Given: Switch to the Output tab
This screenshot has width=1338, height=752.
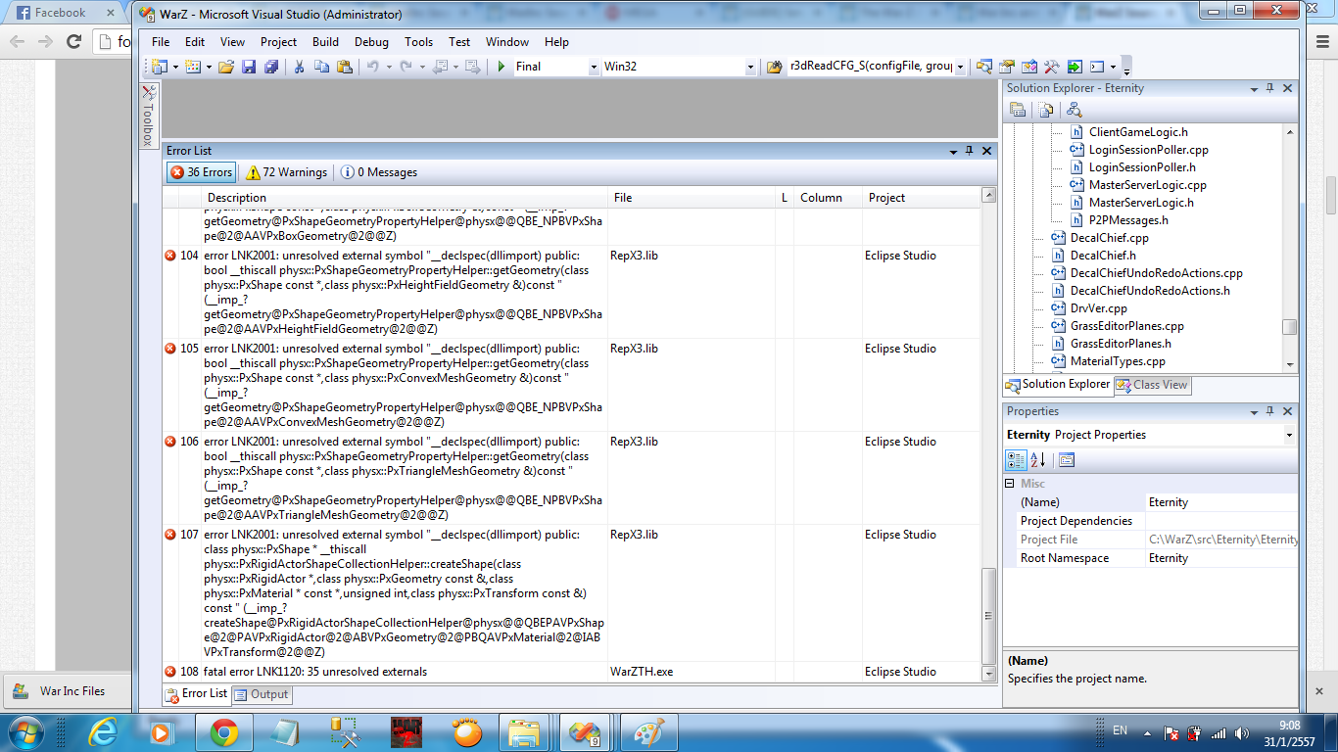Looking at the screenshot, I should point(262,694).
